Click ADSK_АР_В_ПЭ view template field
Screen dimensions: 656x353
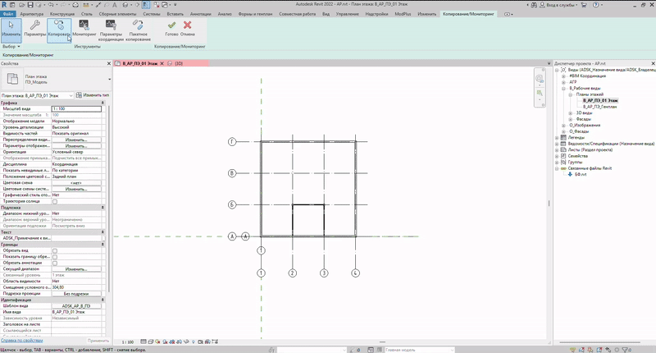76,306
